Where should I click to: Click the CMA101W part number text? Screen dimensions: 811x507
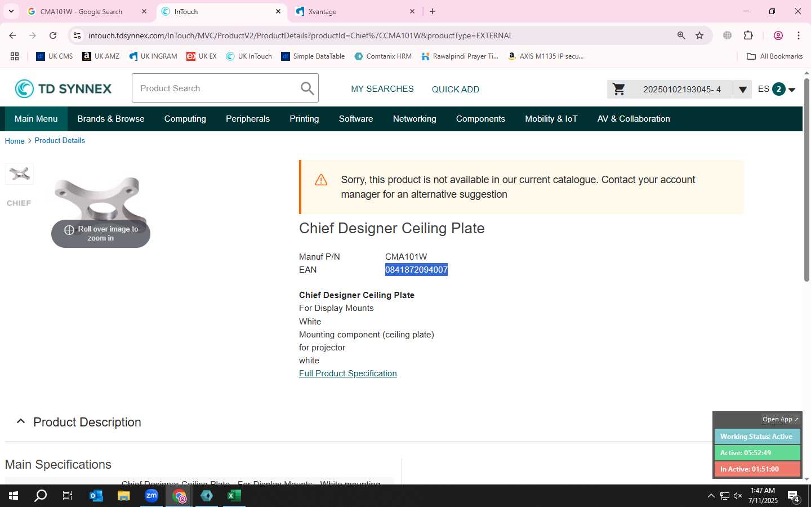pos(406,257)
